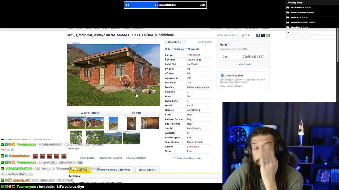Image resolution: width=339 pixels, height=190 pixels.
Task: Share the listing on Facebook
Action: [258, 35]
